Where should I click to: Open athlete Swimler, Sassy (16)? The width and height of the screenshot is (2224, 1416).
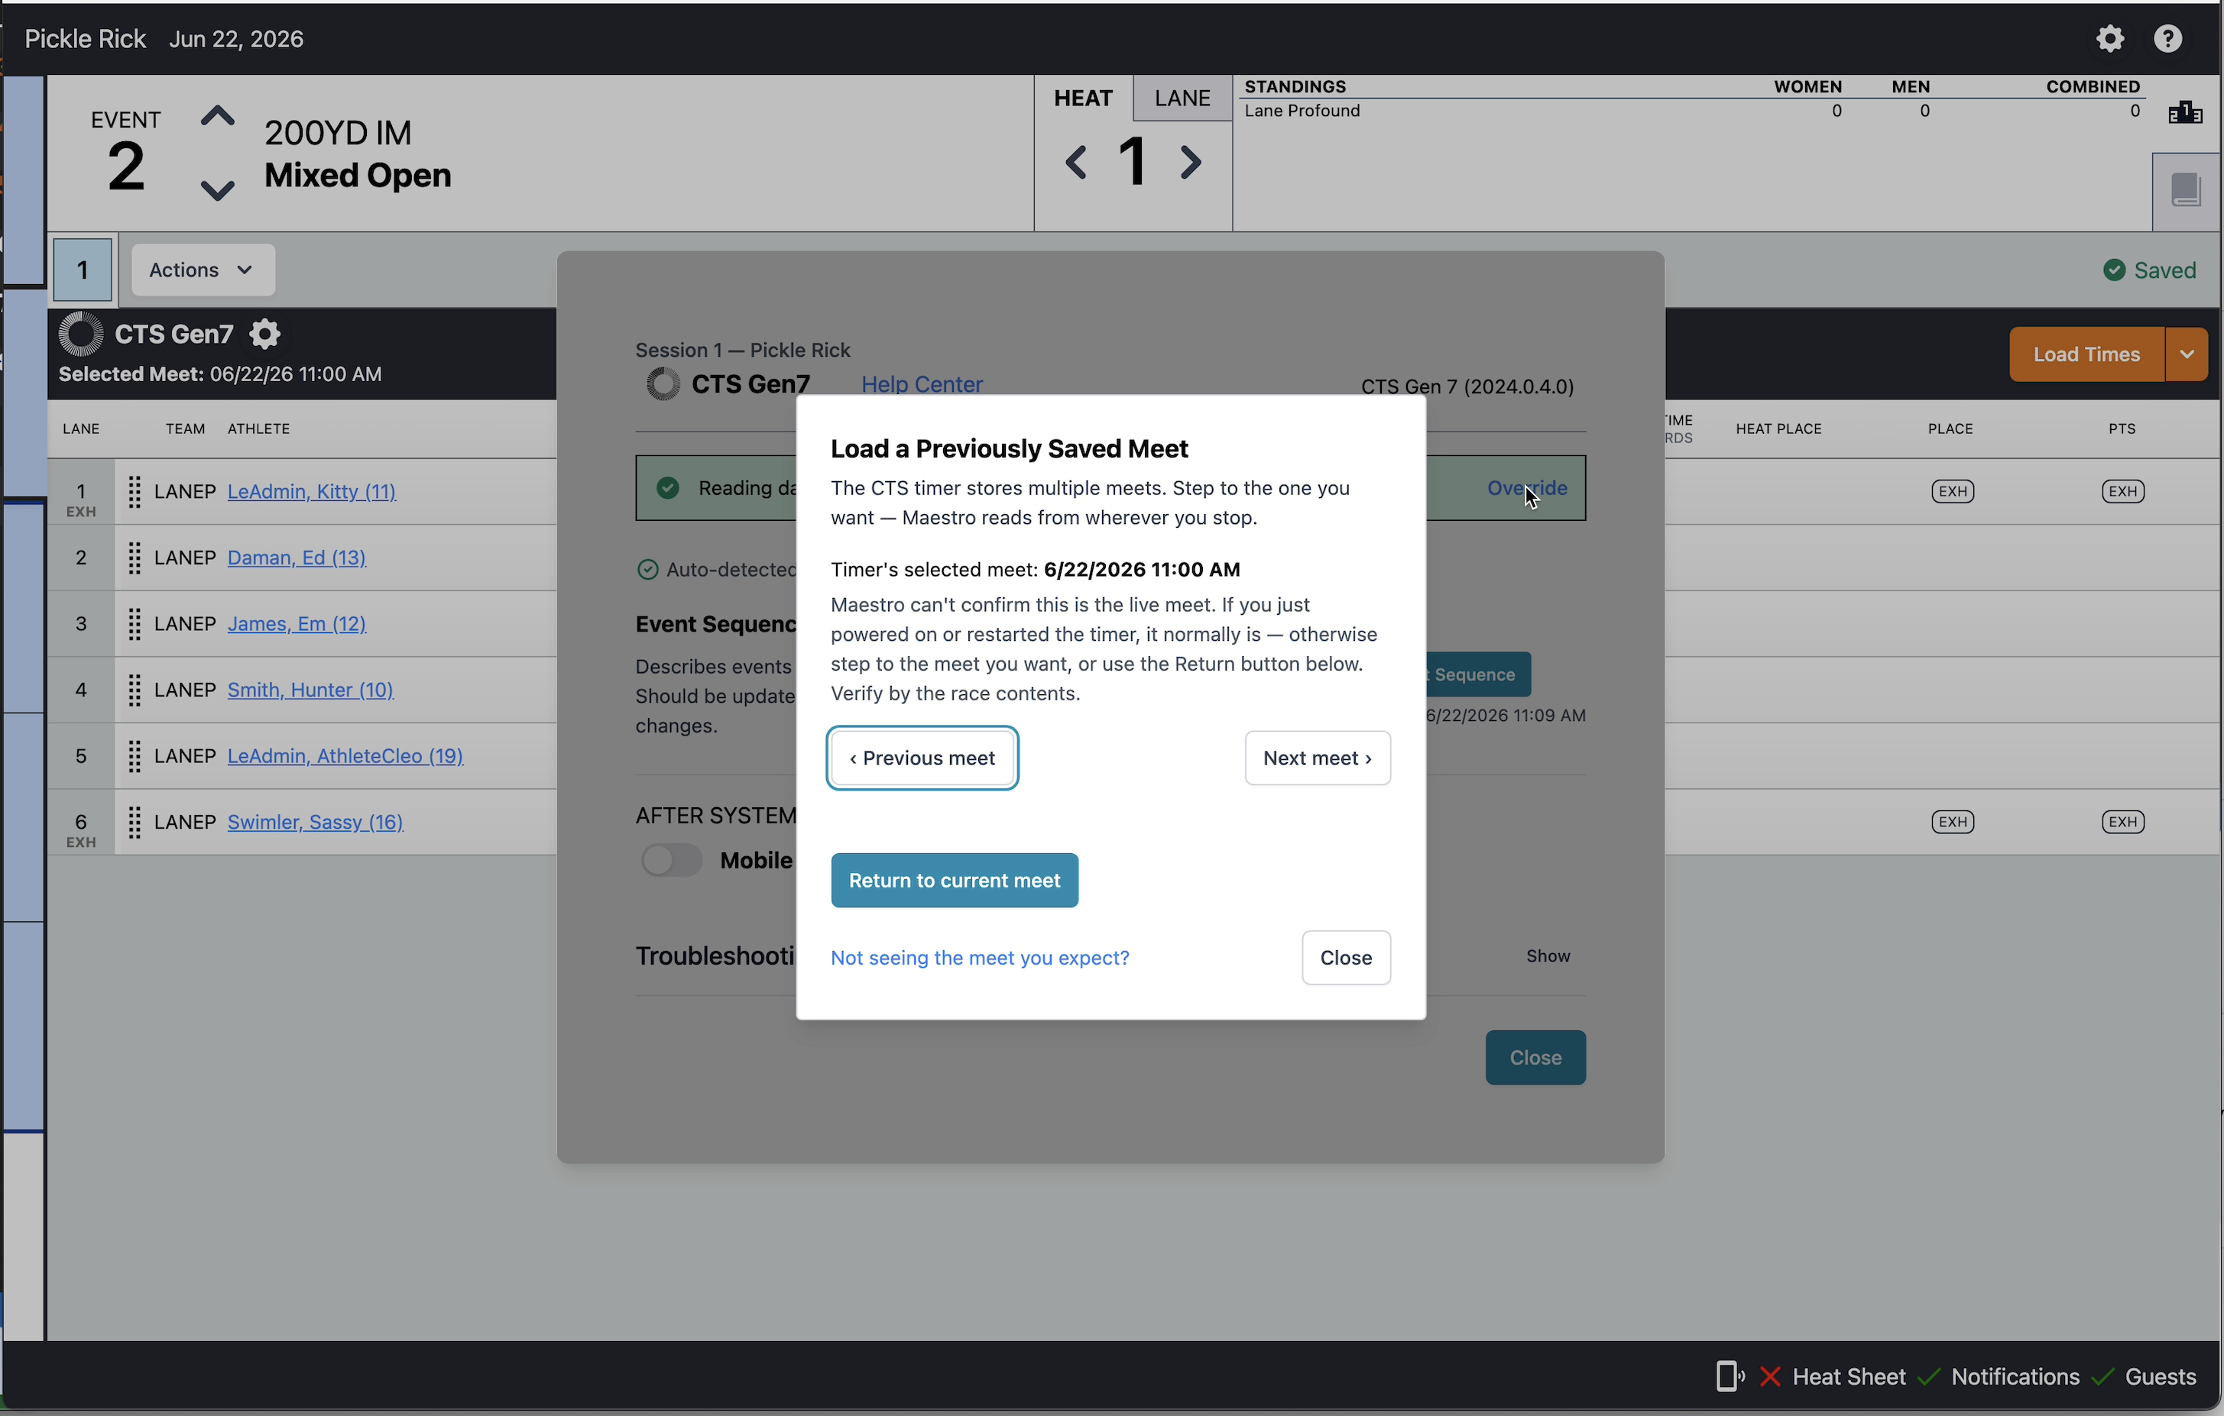315,823
